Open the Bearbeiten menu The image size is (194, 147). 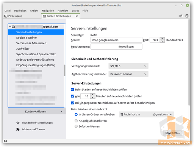click(x=20, y=11)
